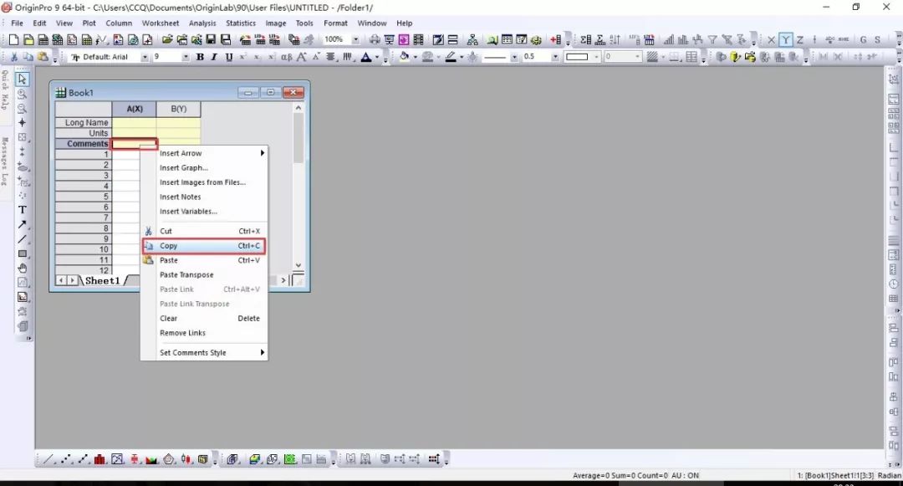The width and height of the screenshot is (903, 486).
Task: Choose Copy from the context menu
Action: point(204,246)
